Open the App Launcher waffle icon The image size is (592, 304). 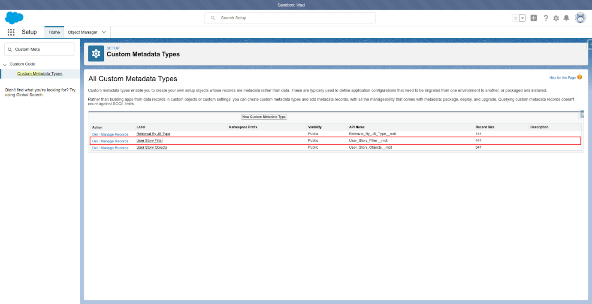(x=11, y=32)
